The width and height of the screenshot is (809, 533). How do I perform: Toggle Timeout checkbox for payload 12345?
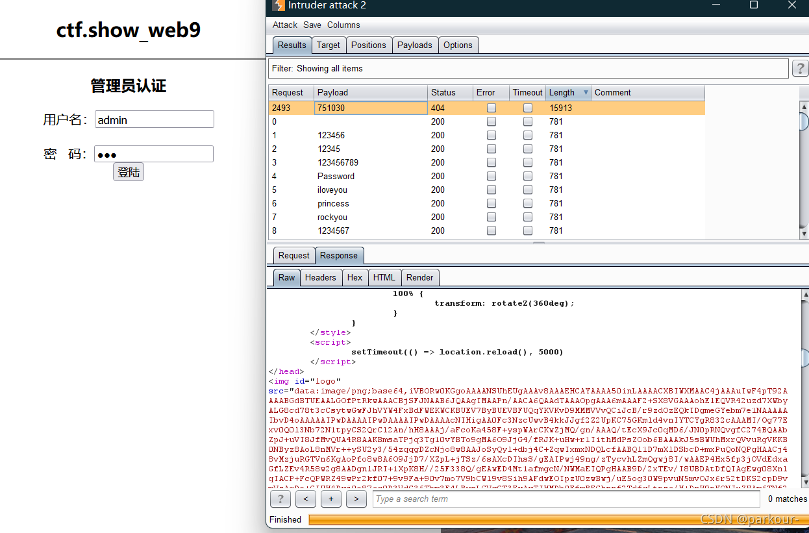528,149
